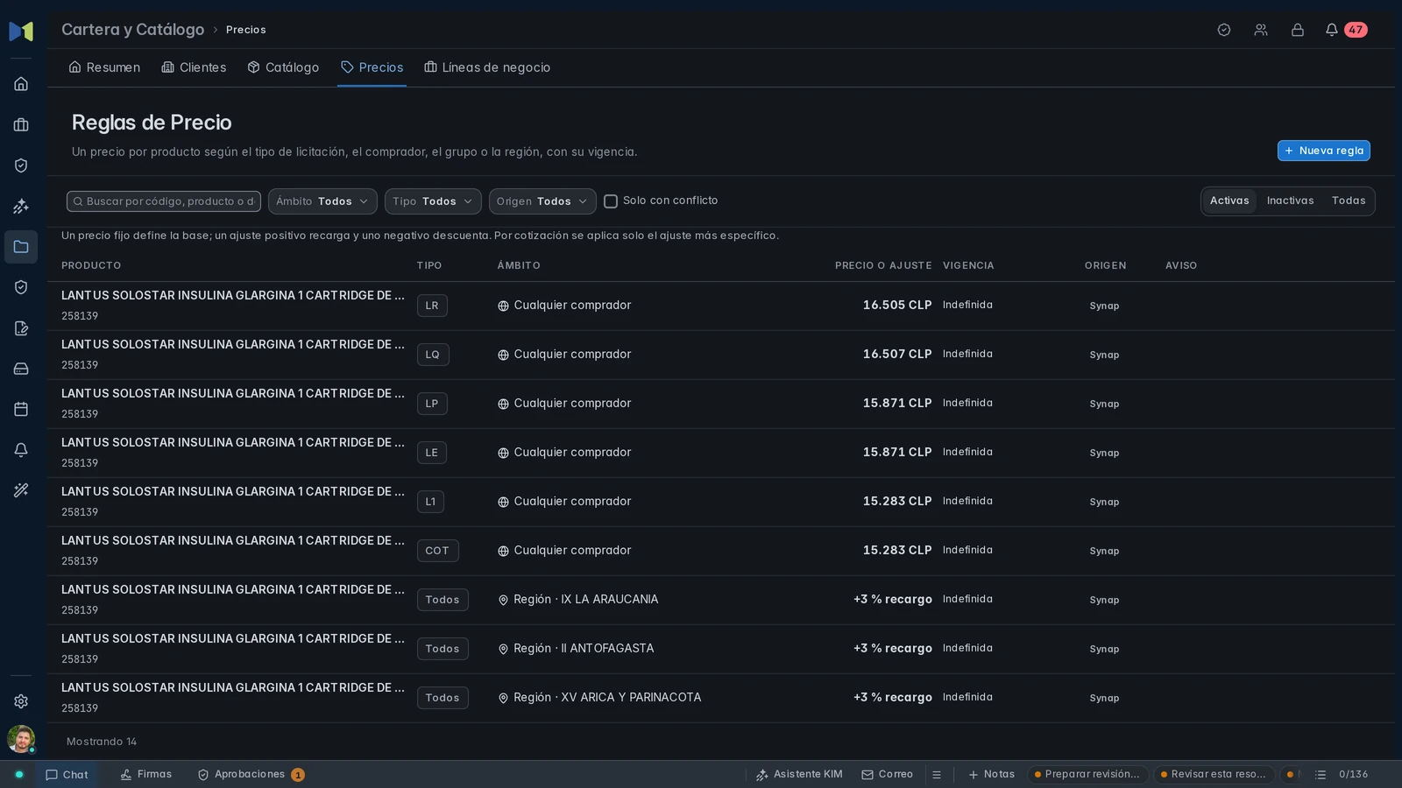Select the COT type badge row
Screen dimensions: 1402x788
pos(437,551)
